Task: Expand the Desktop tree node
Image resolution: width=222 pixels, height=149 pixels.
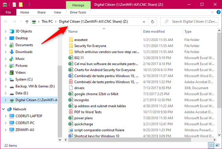Action: point(5,38)
